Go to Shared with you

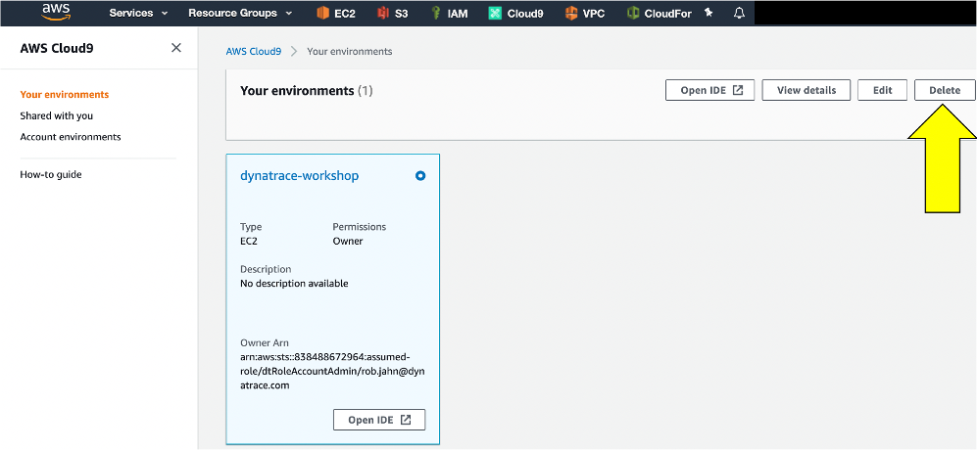(57, 115)
